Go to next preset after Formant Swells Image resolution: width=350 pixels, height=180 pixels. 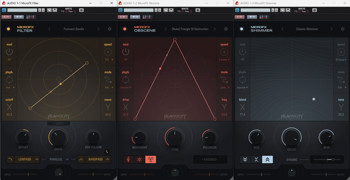(x=98, y=29)
